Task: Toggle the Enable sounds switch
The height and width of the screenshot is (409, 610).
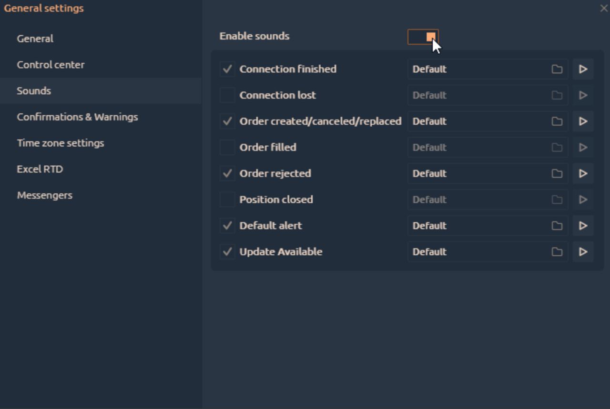Action: (423, 37)
